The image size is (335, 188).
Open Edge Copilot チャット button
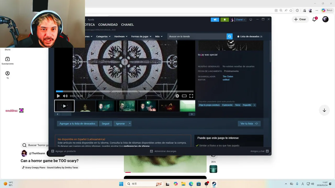[327, 10]
